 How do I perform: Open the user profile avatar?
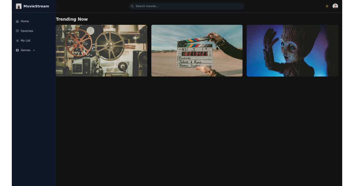point(335,6)
